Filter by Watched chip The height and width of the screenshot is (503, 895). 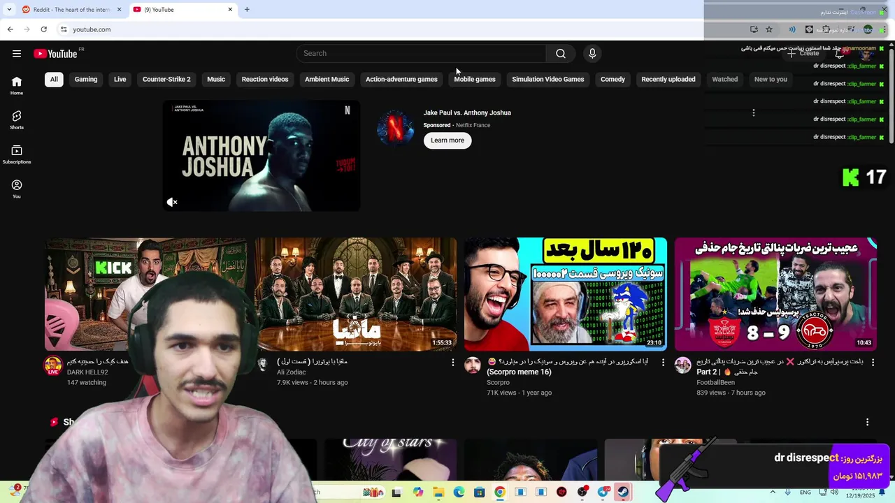(724, 79)
